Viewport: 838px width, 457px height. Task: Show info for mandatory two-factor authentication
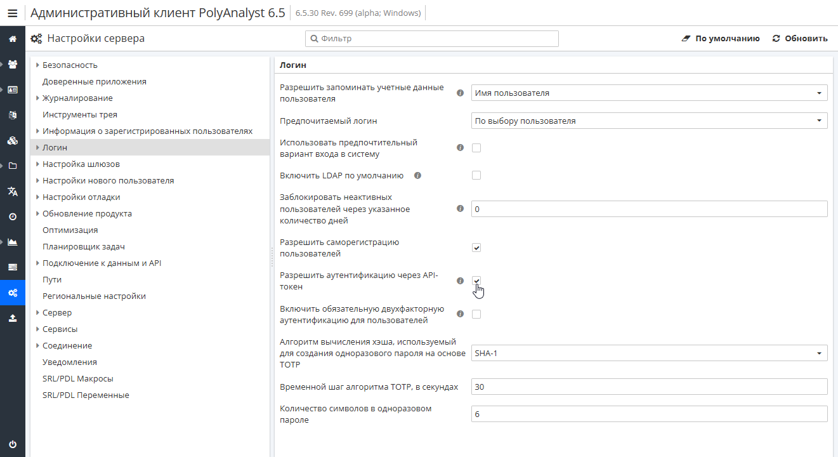pyautogui.click(x=461, y=314)
